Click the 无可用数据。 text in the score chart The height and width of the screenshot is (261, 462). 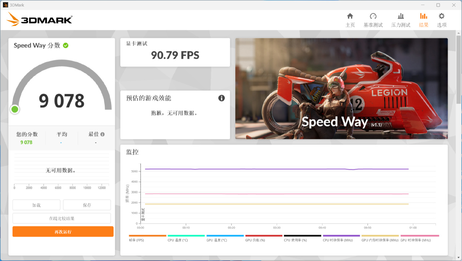pyautogui.click(x=61, y=170)
